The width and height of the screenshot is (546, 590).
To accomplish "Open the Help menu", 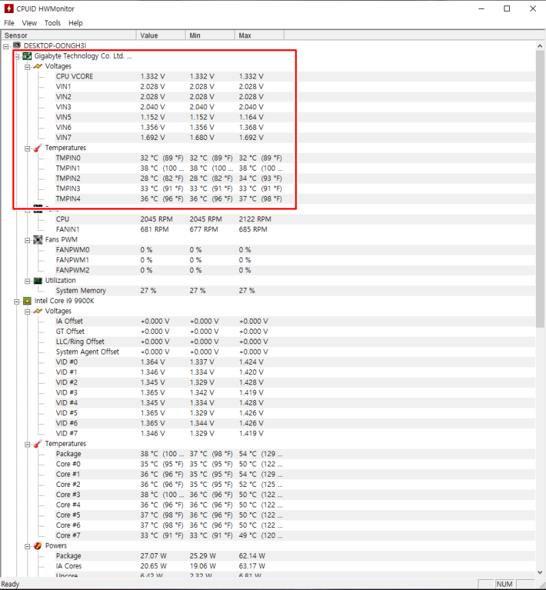I will (75, 23).
